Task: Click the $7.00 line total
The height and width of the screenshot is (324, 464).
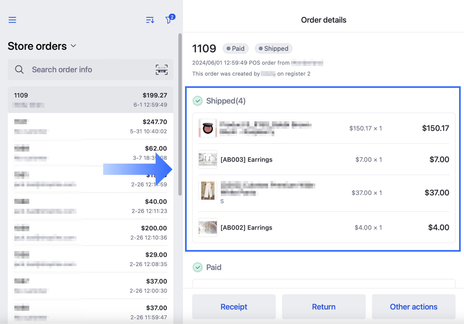Action: pyautogui.click(x=439, y=159)
